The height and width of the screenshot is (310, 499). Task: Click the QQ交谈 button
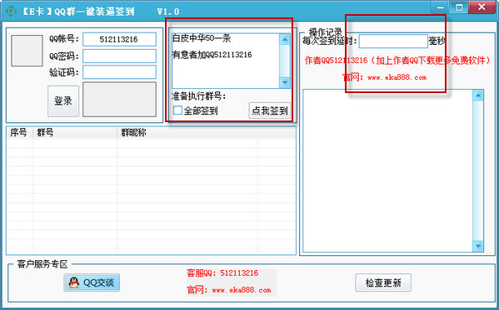point(92,283)
